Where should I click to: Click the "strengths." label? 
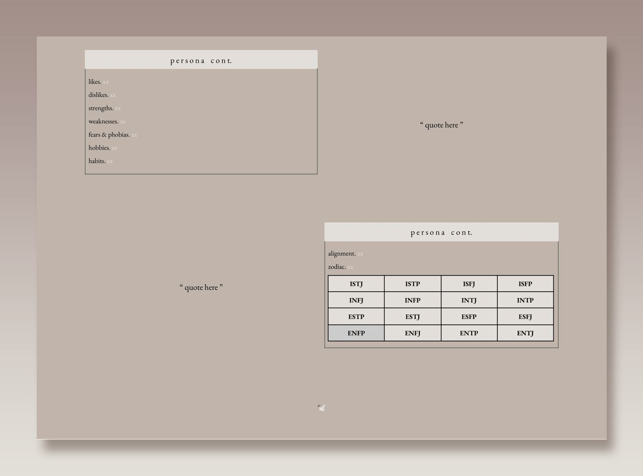[x=101, y=108]
